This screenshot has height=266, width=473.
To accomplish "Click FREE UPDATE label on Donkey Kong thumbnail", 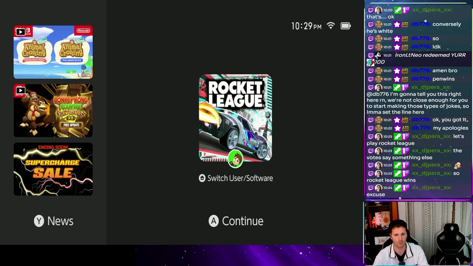I will [71, 125].
